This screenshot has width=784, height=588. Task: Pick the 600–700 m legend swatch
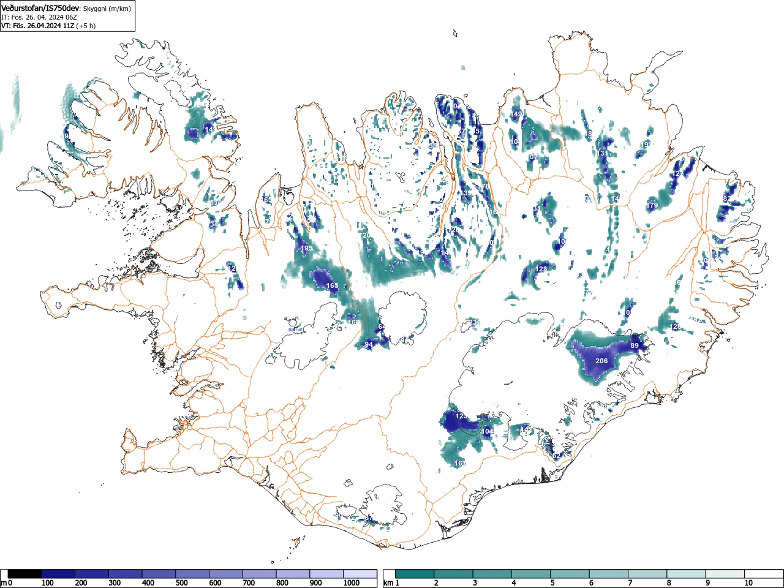(x=226, y=574)
